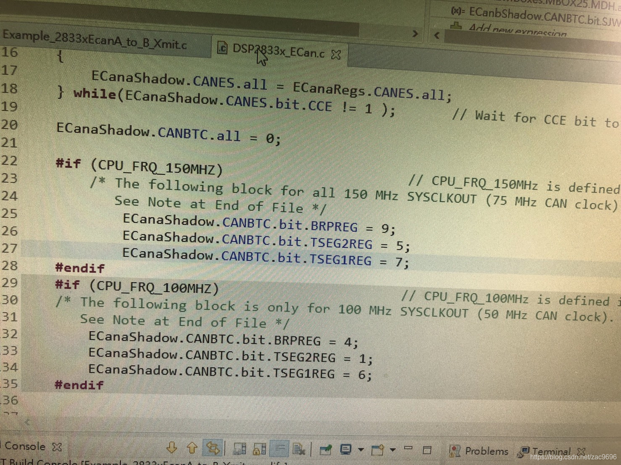Select the DSP2833x_ECan.c editor tab

(279, 51)
